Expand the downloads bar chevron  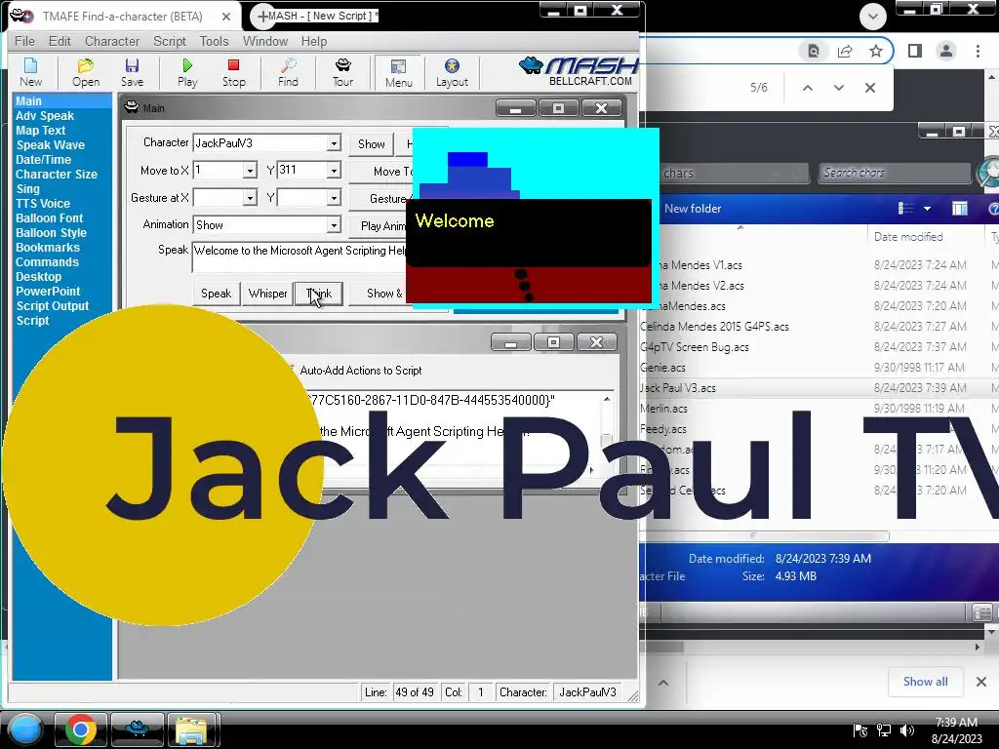click(x=663, y=682)
